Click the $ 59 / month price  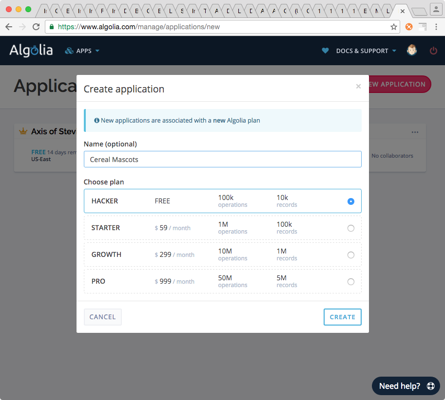pos(173,228)
